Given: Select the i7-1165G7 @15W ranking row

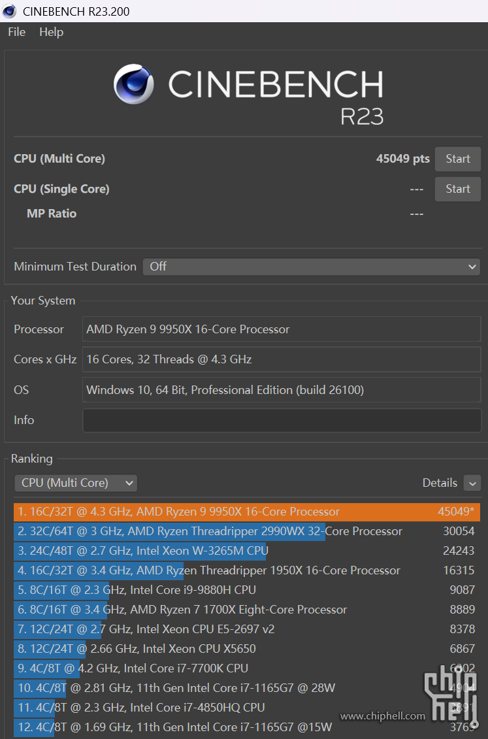Looking at the screenshot, I should pos(247,727).
